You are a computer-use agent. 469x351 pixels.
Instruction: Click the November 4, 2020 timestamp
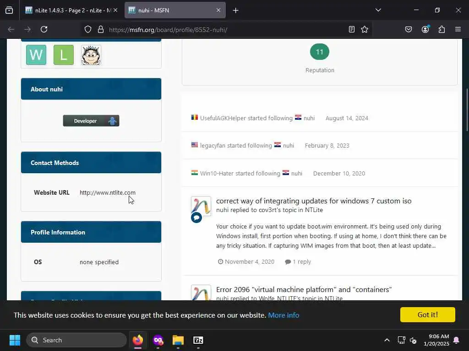[250, 262]
